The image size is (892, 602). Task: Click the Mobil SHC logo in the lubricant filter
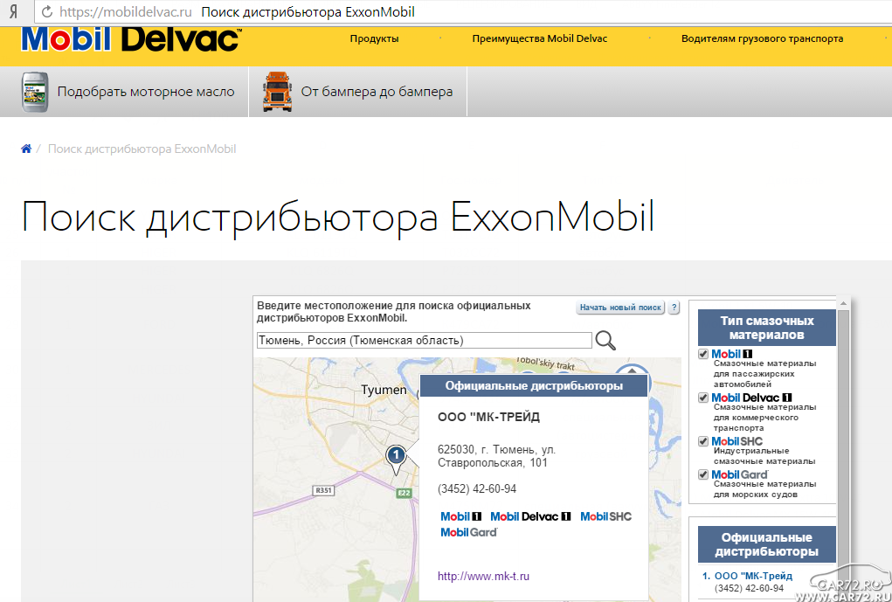tap(736, 441)
